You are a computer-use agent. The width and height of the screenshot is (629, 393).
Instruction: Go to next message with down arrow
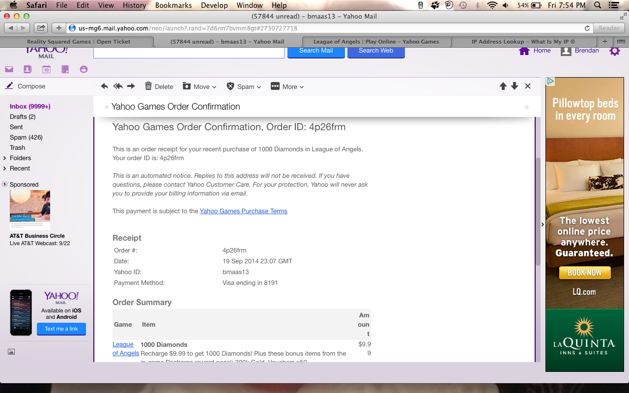coord(515,86)
